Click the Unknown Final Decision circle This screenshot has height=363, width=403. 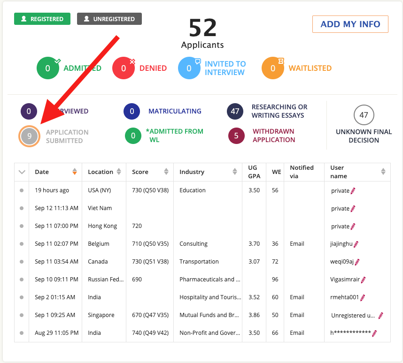tap(364, 115)
